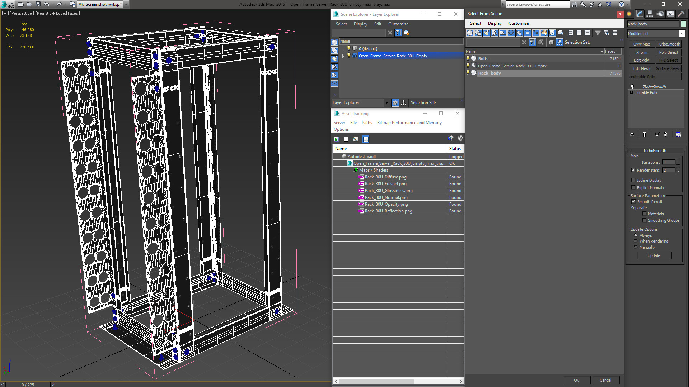689x387 pixels.
Task: Click the OK button in Select From Scene
Action: coord(576,380)
